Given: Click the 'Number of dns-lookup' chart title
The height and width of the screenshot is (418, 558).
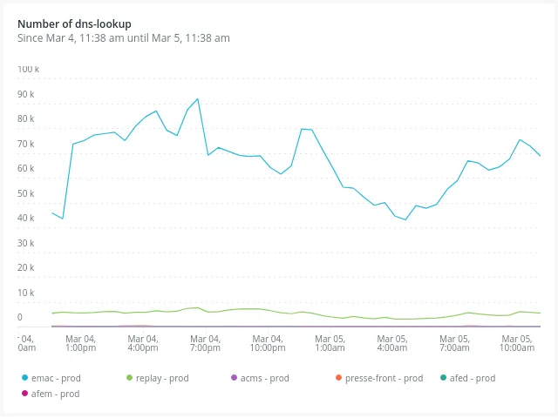Looking at the screenshot, I should coord(74,24).
